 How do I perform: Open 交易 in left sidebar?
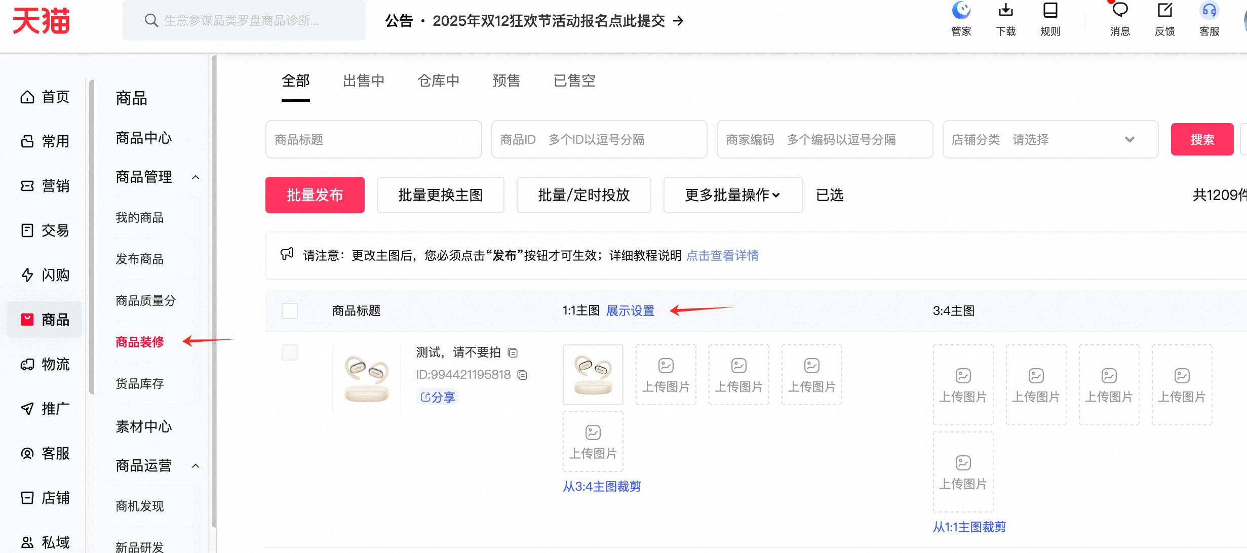point(45,230)
